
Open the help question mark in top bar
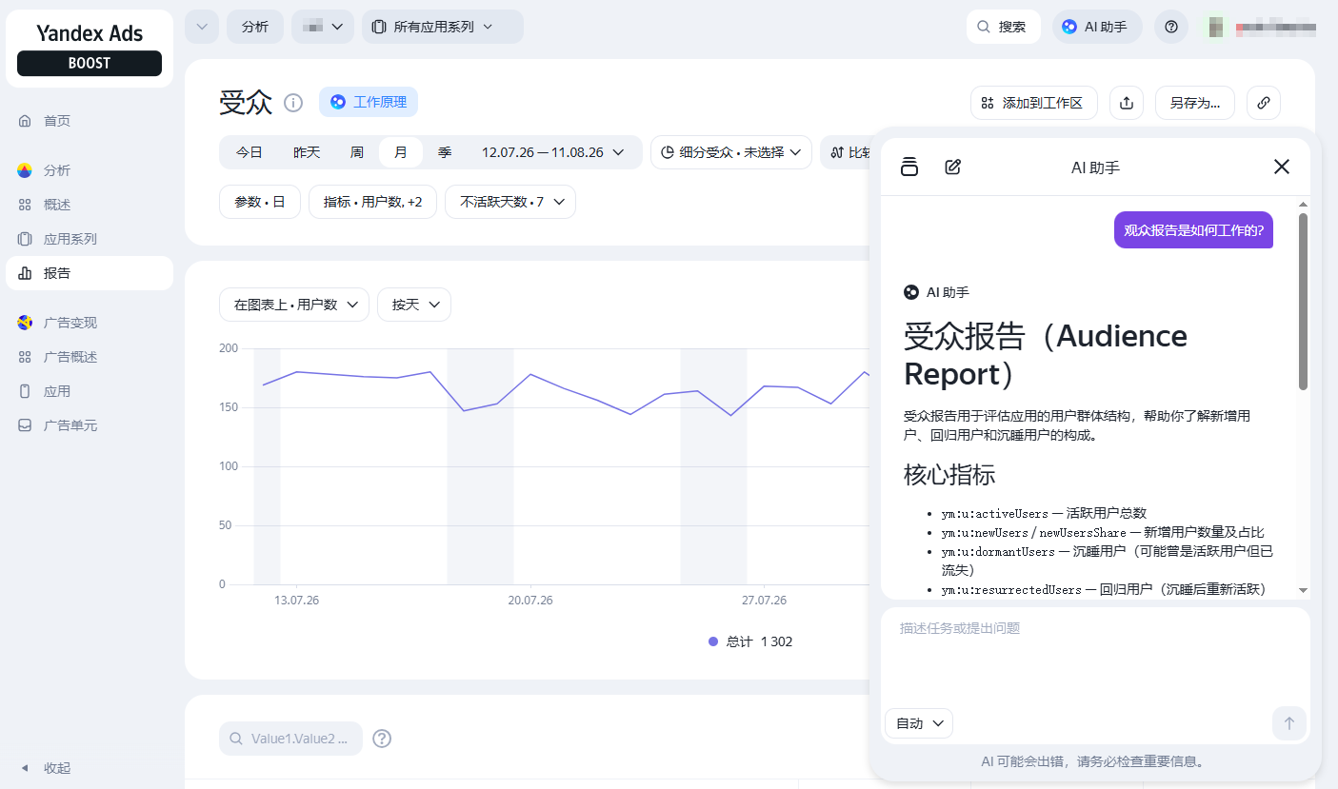pos(1171,27)
